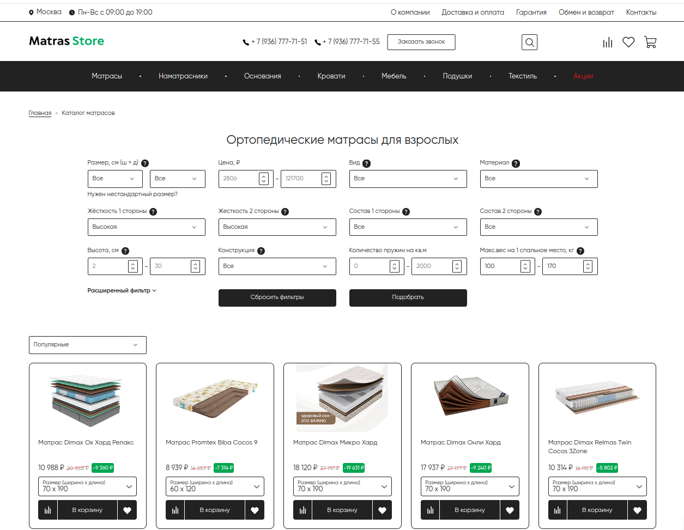Click max weight upper field 170
This screenshot has width=684, height=530.
(570, 266)
